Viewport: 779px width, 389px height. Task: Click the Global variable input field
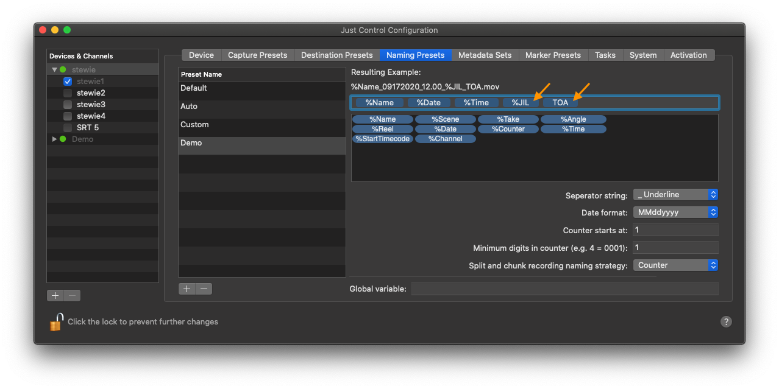tap(564, 289)
